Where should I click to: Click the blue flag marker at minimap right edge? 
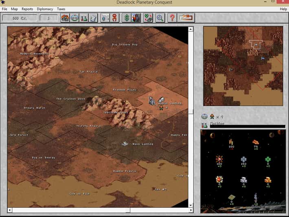(x=263, y=58)
